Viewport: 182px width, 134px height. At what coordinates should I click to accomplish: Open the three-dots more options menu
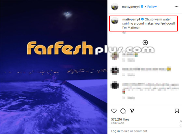tap(176, 6)
